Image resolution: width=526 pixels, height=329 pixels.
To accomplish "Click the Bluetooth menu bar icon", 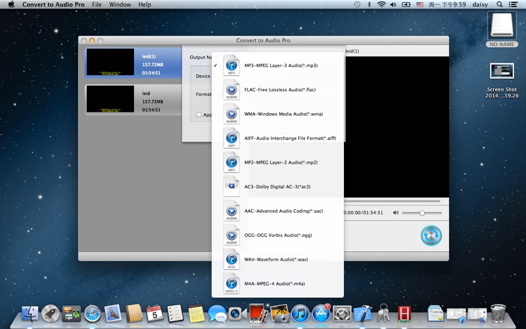I will point(369,5).
